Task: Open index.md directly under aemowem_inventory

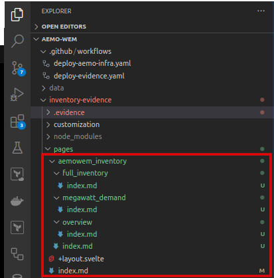Action: 78,246
